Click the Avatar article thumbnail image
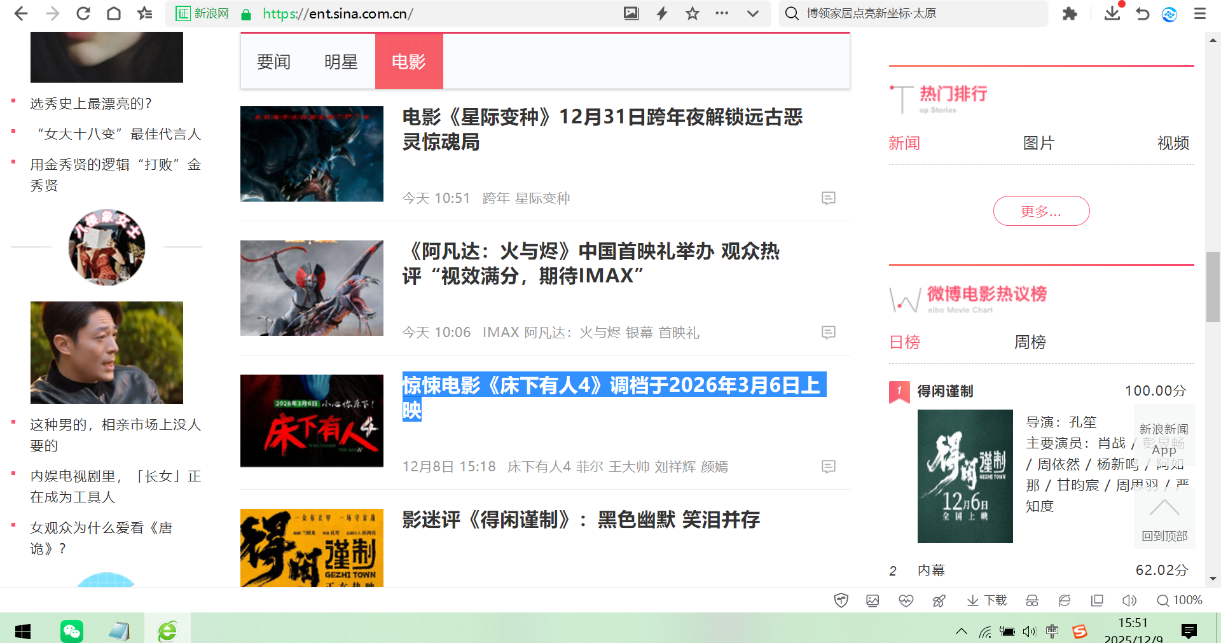The width and height of the screenshot is (1221, 643). click(x=312, y=288)
